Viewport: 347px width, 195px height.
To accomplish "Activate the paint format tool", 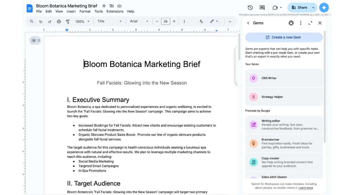I will point(68,21).
